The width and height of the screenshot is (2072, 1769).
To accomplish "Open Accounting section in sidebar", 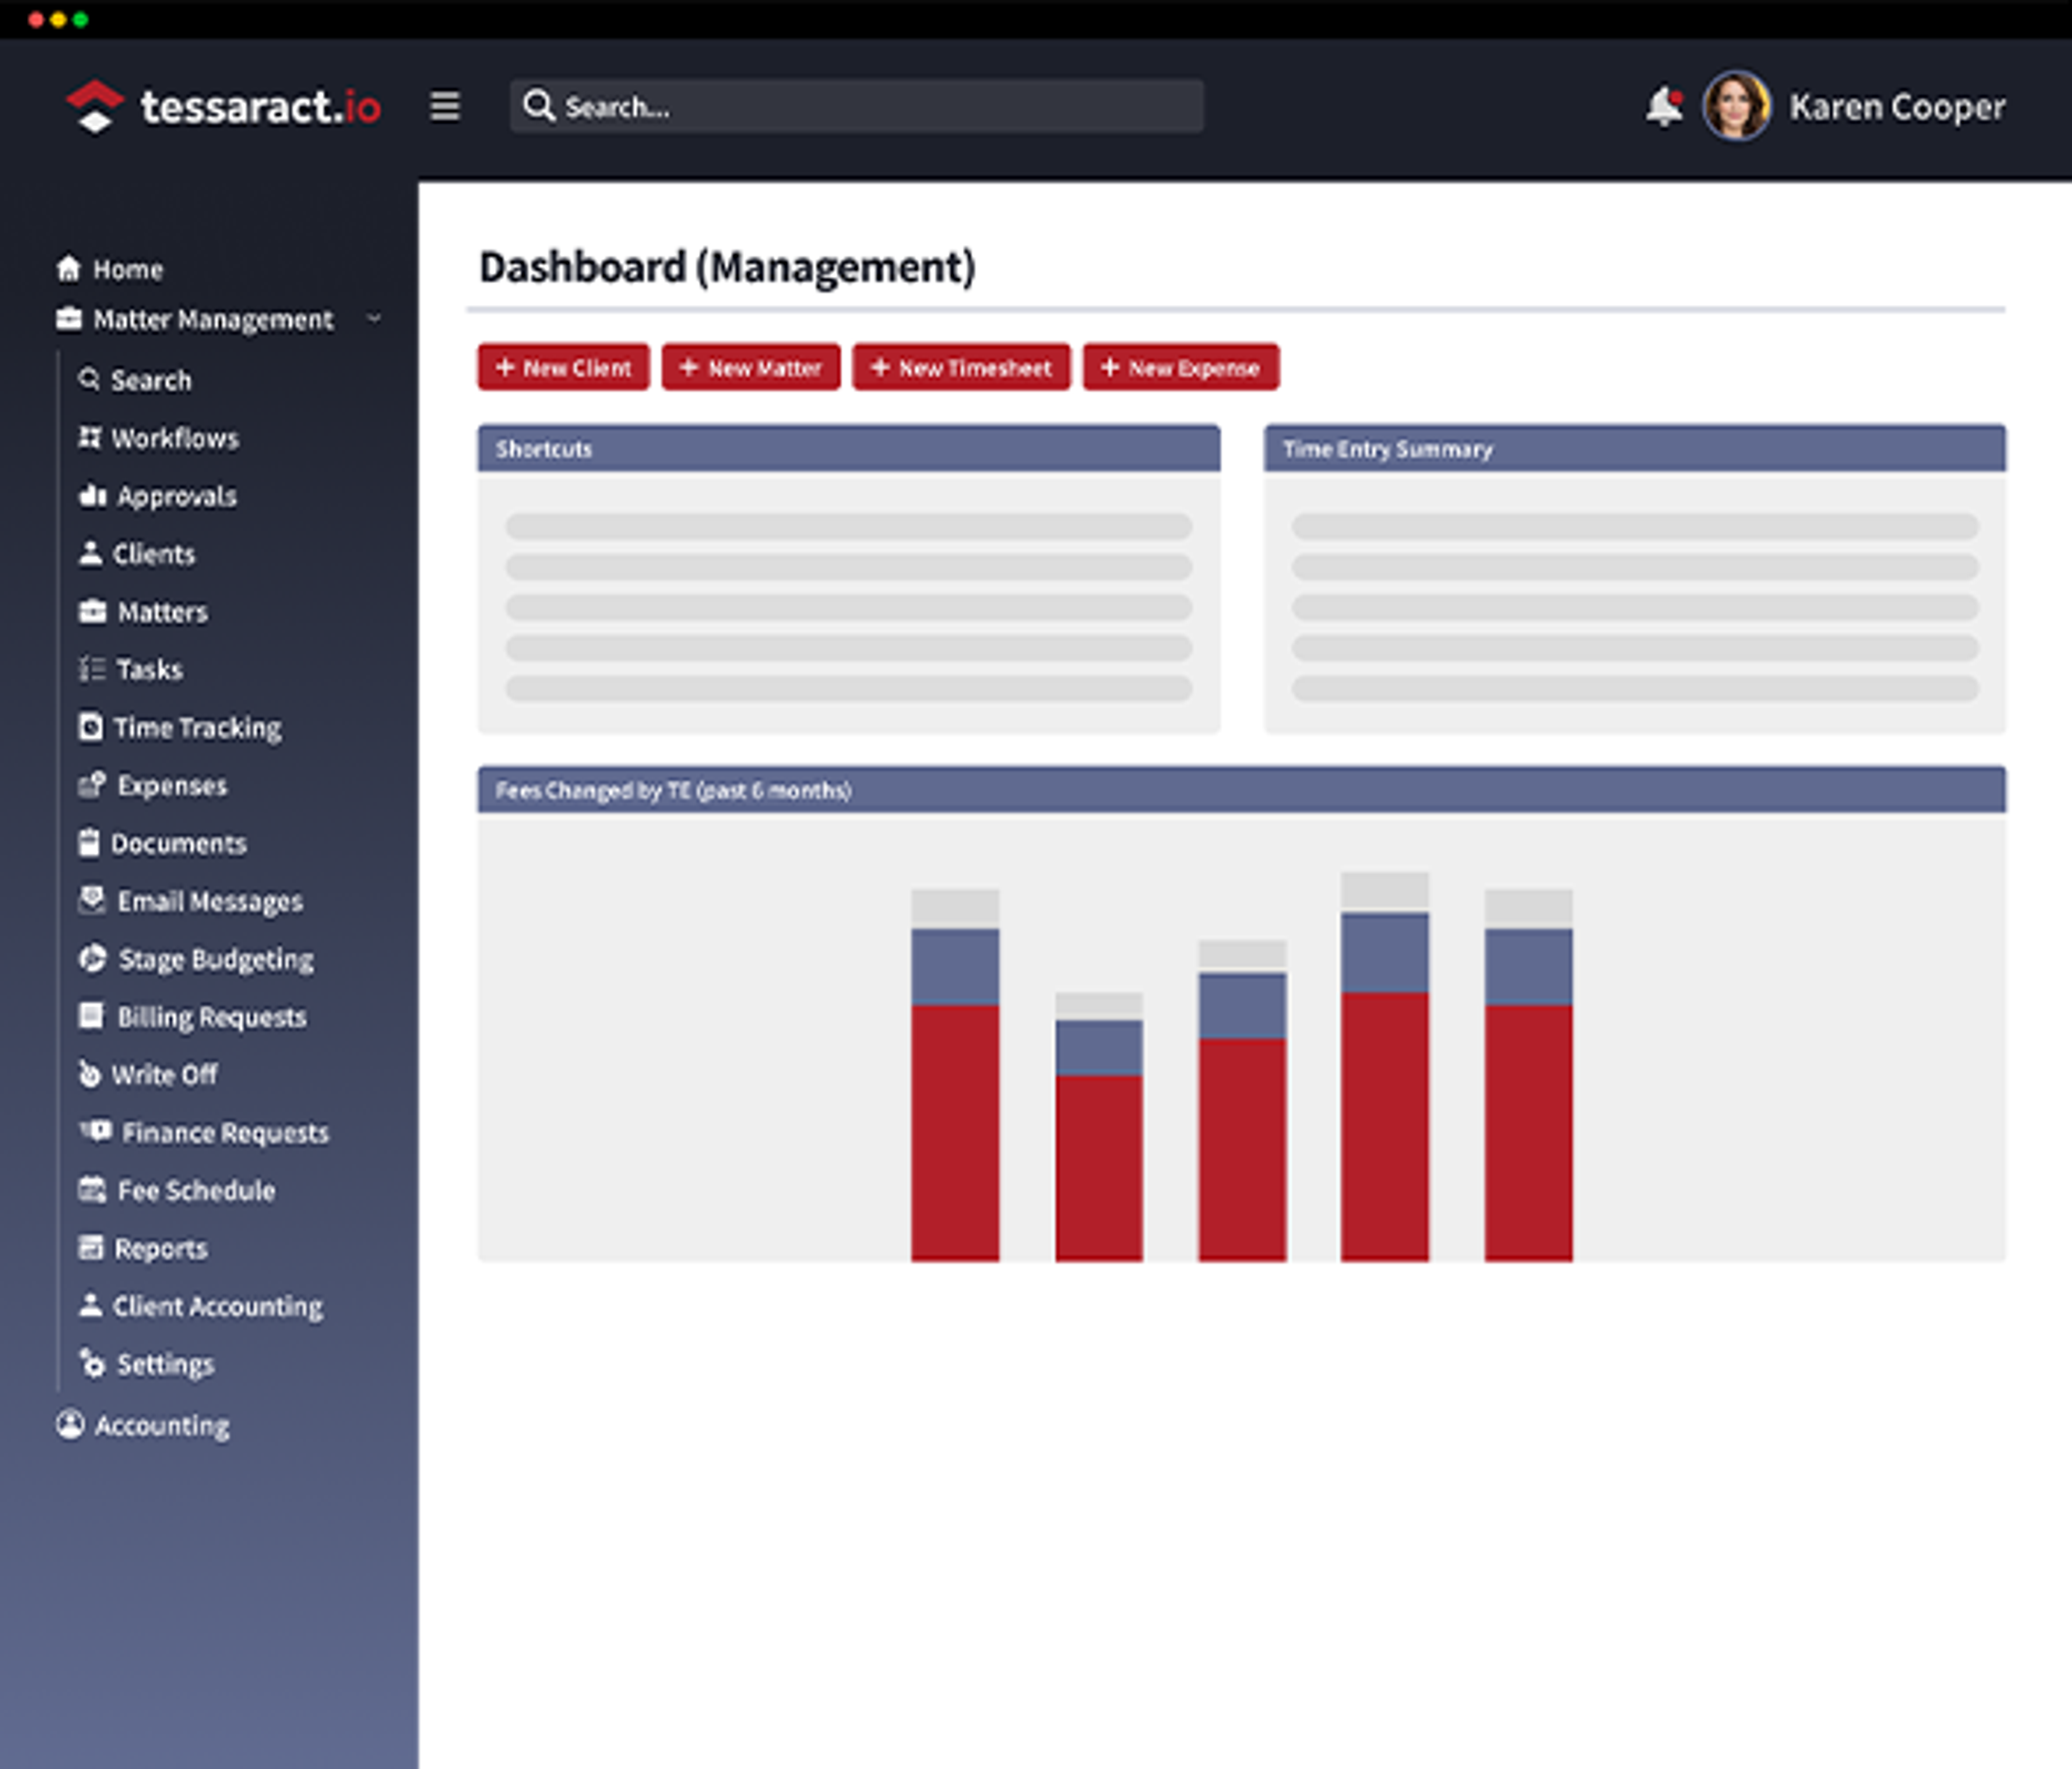I will click(x=162, y=1425).
